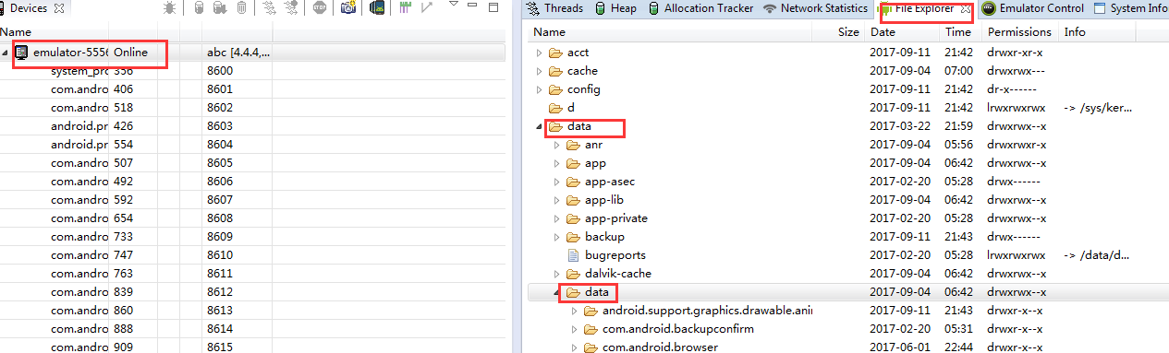The width and height of the screenshot is (1169, 353).
Task: Open the Devices view menu triangle
Action: coord(454,4)
